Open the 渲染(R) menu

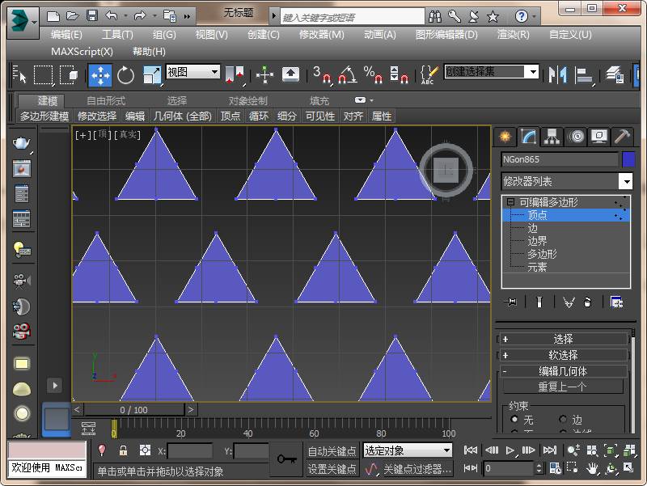pyautogui.click(x=513, y=35)
